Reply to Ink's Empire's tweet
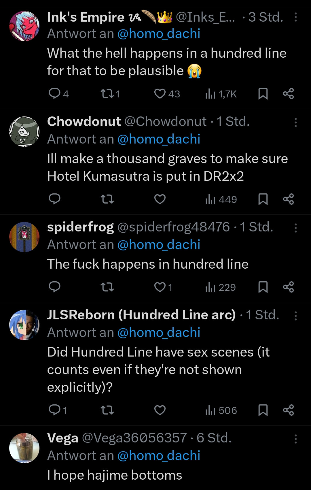This screenshot has width=311, height=490. pos(54,94)
